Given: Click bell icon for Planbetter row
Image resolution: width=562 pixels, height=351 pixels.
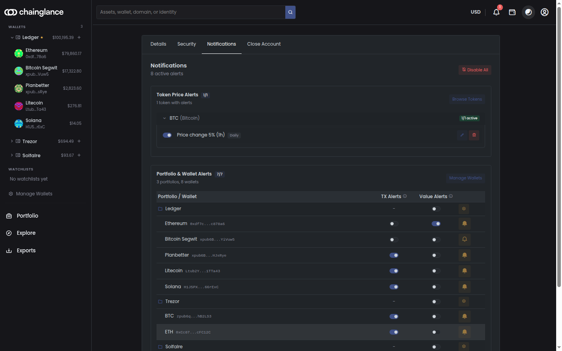Looking at the screenshot, I should point(464,255).
